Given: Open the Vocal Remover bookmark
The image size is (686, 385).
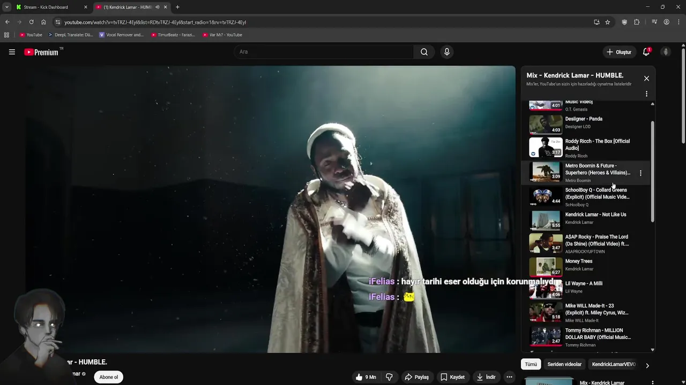Looking at the screenshot, I should [x=121, y=35].
